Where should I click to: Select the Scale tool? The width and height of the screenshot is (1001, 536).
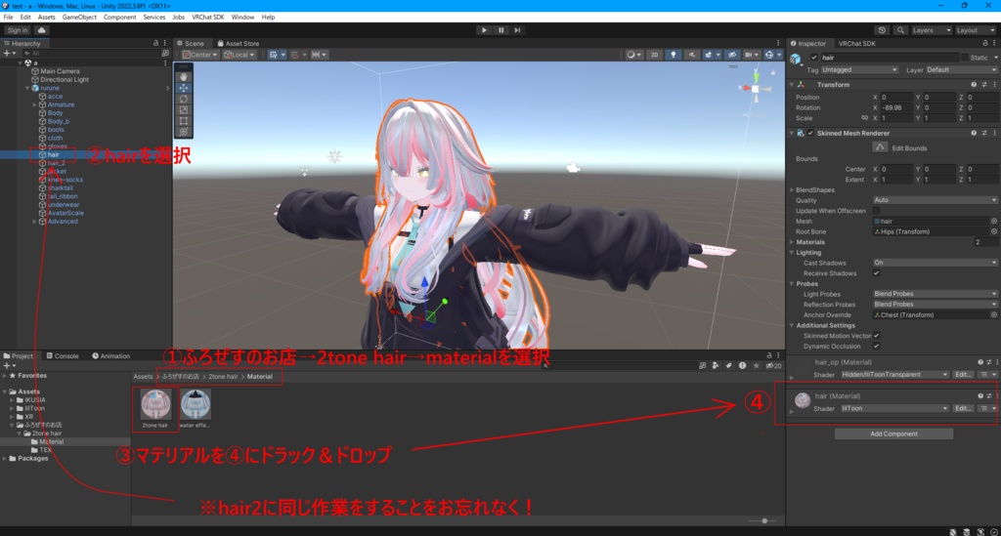[183, 109]
